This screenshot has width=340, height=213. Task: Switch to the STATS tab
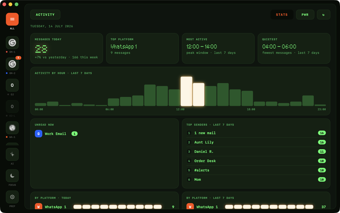tap(282, 15)
